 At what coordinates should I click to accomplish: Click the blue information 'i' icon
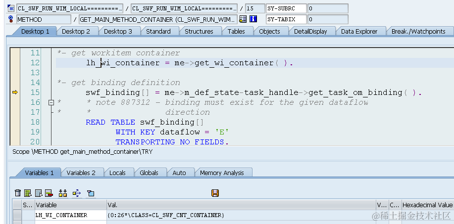pos(253,19)
